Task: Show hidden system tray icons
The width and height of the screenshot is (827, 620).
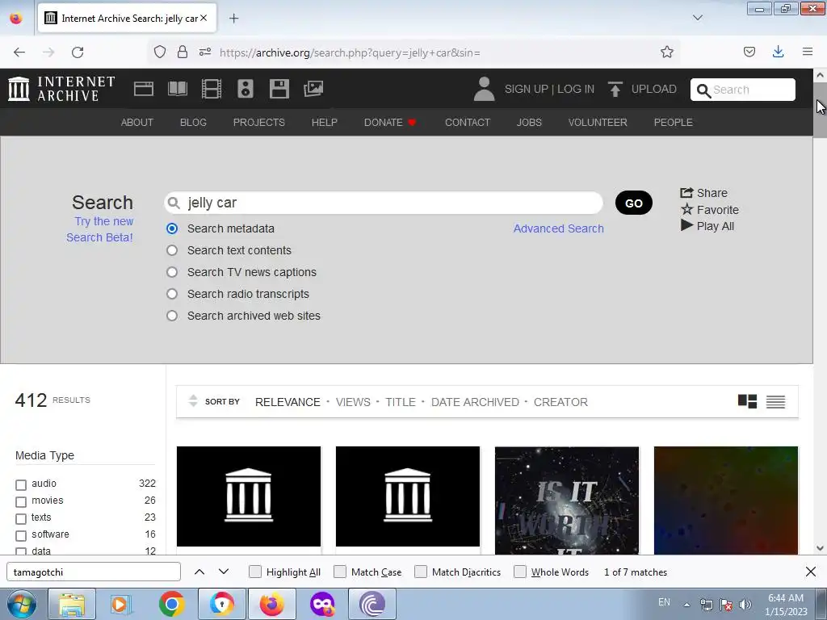Action: pos(686,605)
